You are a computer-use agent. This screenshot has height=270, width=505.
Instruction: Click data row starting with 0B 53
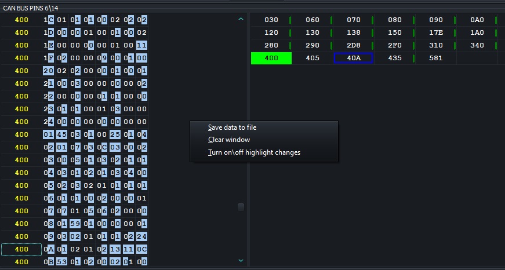(x=95, y=262)
